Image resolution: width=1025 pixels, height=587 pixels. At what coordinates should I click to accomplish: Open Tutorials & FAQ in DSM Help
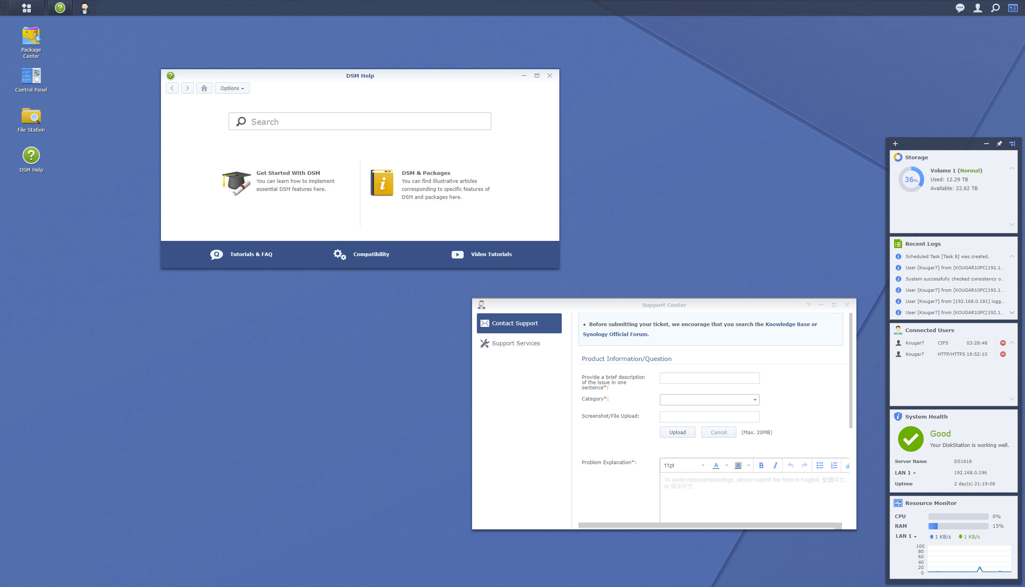point(241,254)
